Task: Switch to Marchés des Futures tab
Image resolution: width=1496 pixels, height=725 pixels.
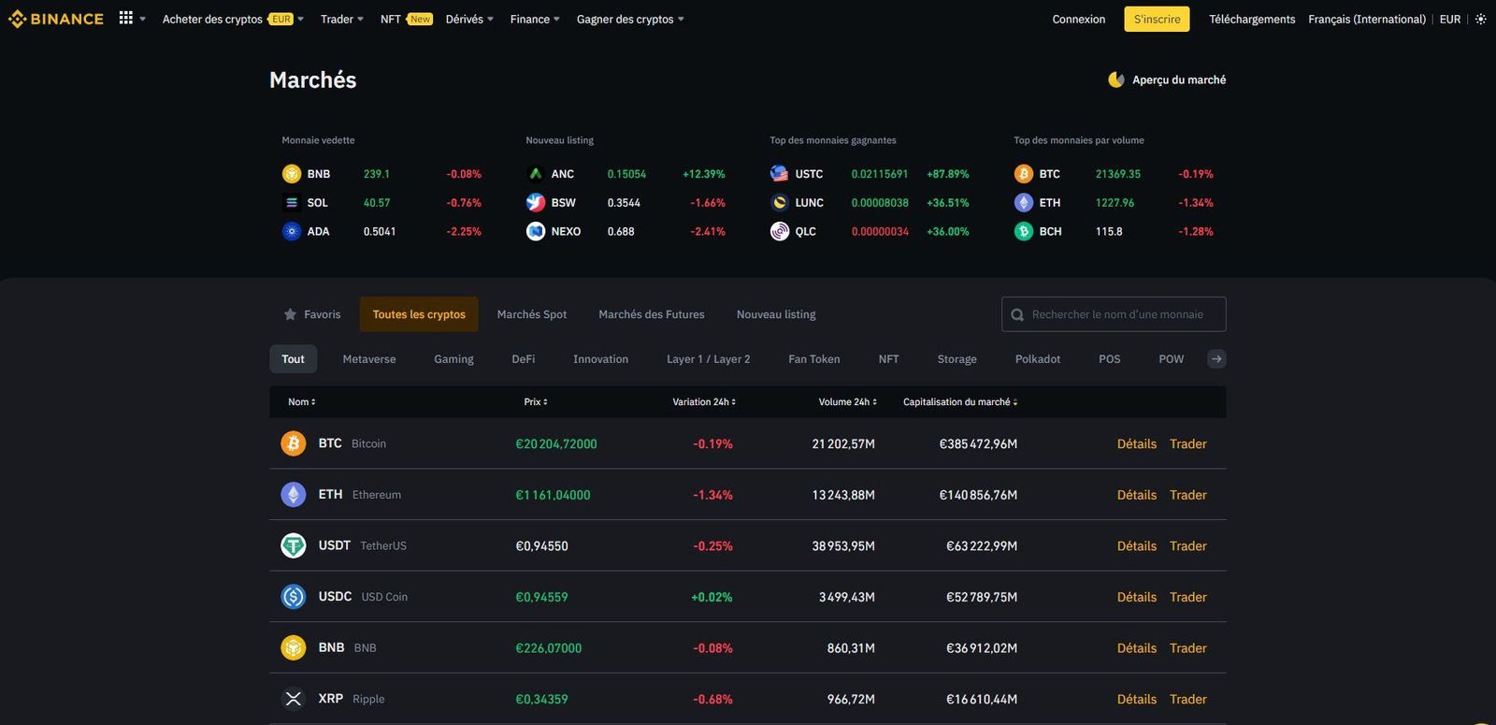Action: click(652, 314)
